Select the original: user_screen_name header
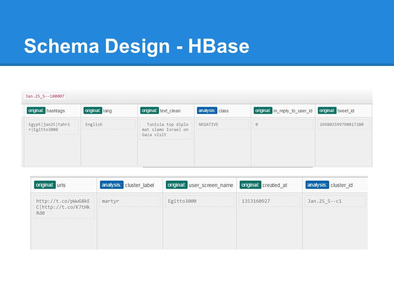394x295 pixels. (199, 185)
